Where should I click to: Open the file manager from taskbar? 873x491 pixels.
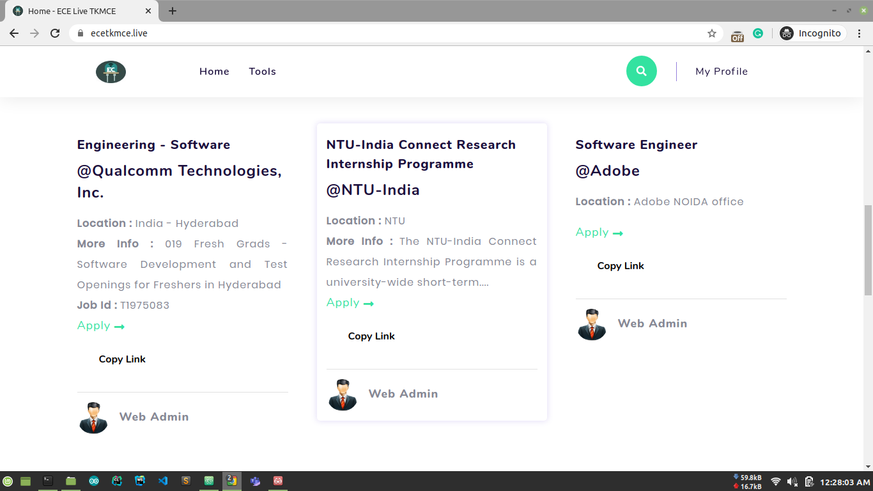71,481
